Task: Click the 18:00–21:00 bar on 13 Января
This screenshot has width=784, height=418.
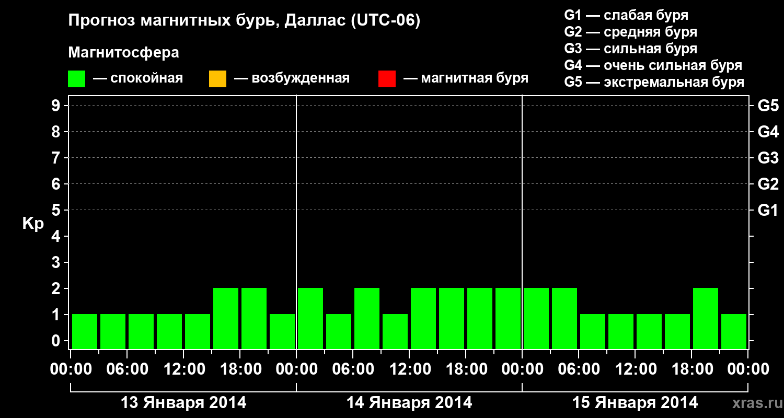Action: tap(254, 318)
